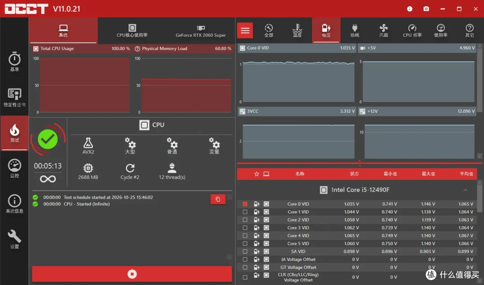Uncheck the Core 0 VID checkbox
This screenshot has height=285, width=484.
245,204
